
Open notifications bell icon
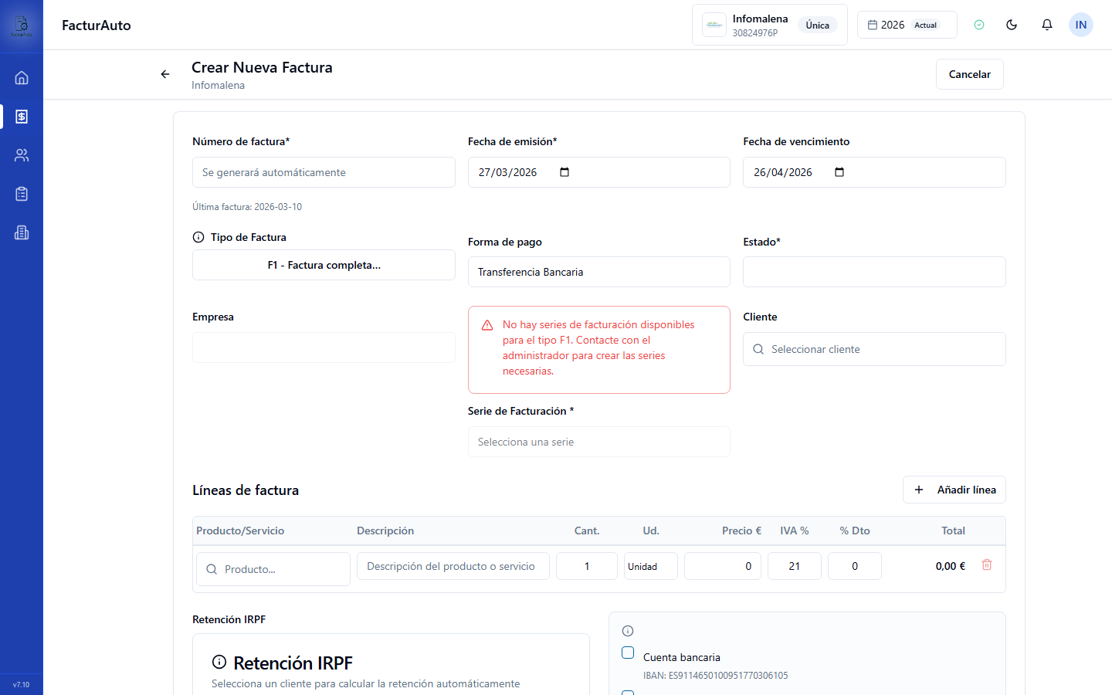(1047, 25)
